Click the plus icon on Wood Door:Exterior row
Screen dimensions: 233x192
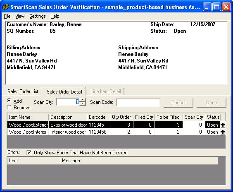point(223,125)
